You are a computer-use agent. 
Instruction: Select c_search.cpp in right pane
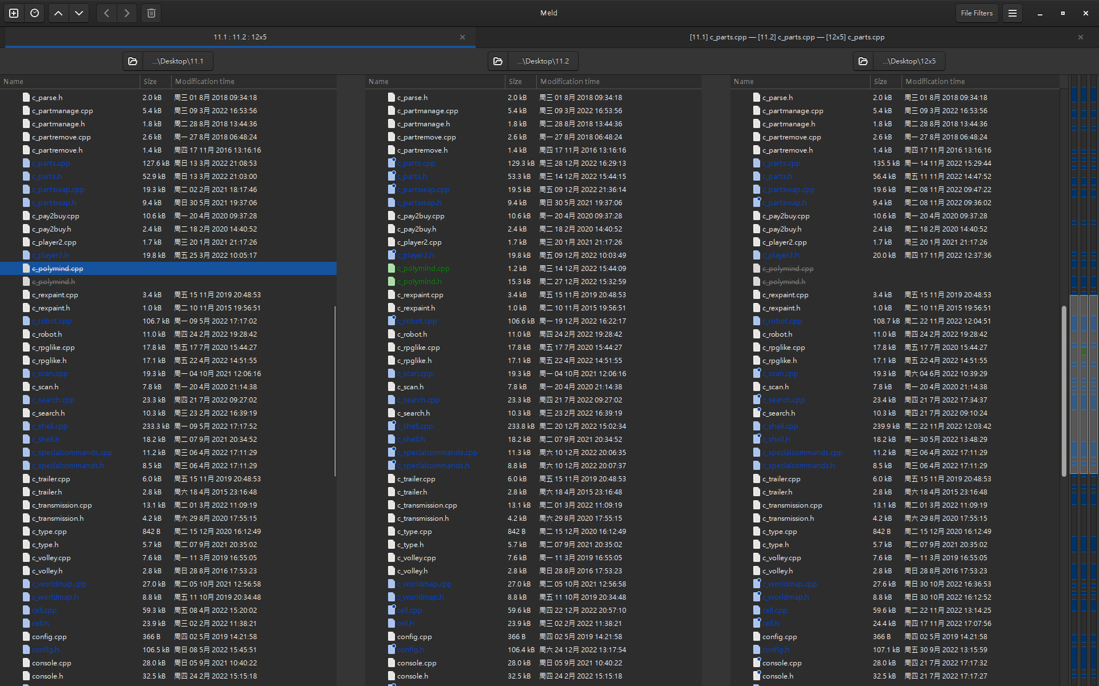click(895, 400)
